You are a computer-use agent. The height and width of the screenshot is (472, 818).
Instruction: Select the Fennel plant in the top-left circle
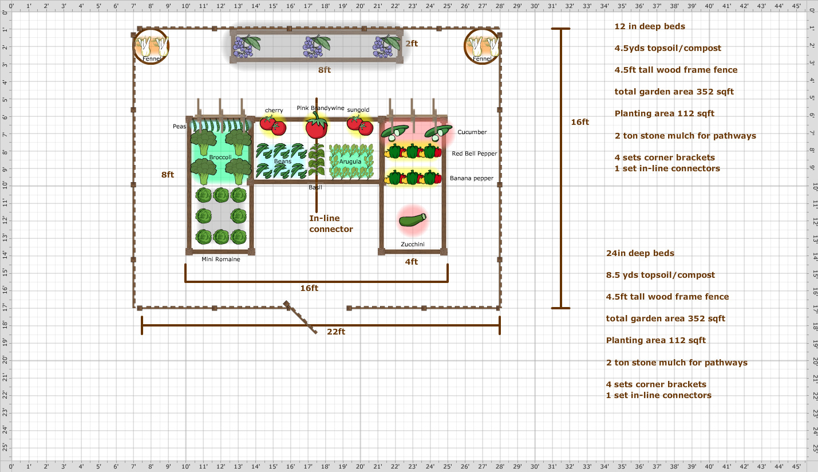coord(151,47)
